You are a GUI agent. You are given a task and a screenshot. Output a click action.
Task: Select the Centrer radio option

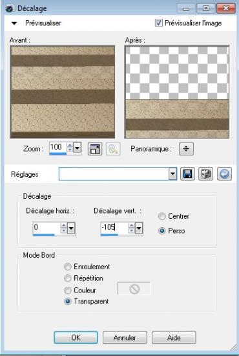[x=162, y=216]
